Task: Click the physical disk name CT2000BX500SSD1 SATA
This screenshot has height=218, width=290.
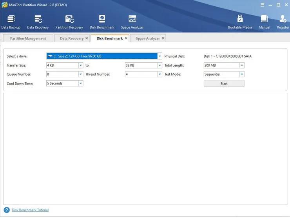Action: click(234, 56)
